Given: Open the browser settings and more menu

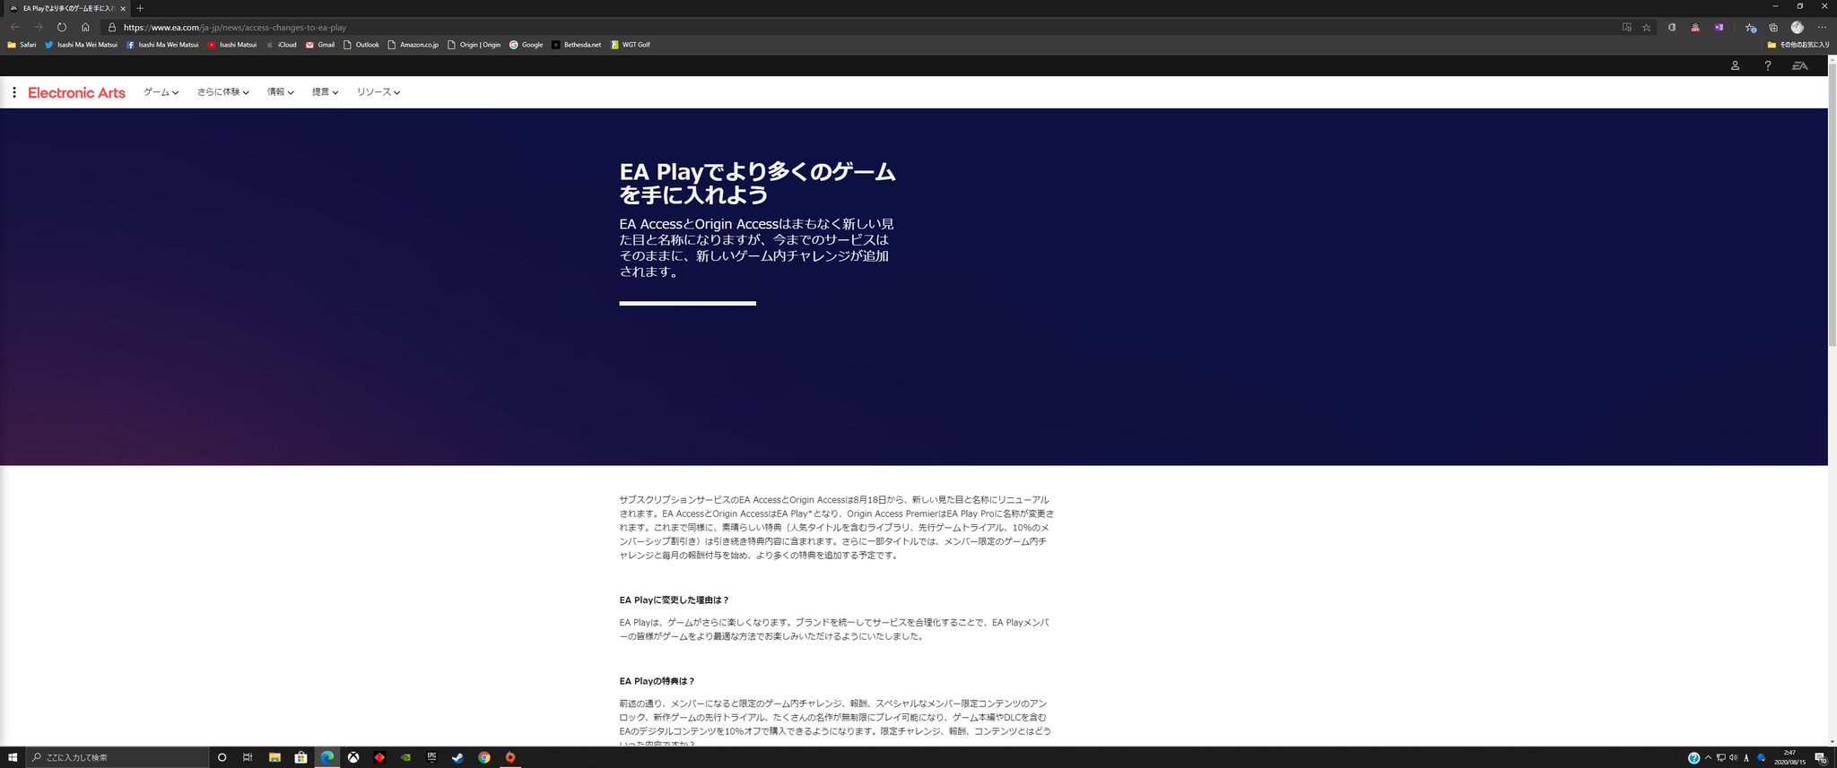Looking at the screenshot, I should pyautogui.click(x=1822, y=27).
